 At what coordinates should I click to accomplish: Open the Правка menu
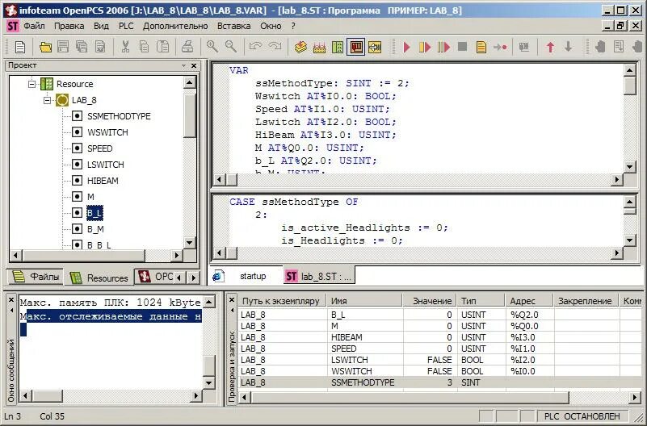[69, 26]
